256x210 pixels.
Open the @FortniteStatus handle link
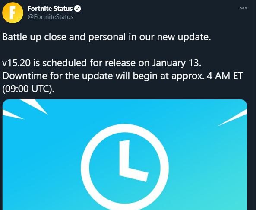point(51,17)
